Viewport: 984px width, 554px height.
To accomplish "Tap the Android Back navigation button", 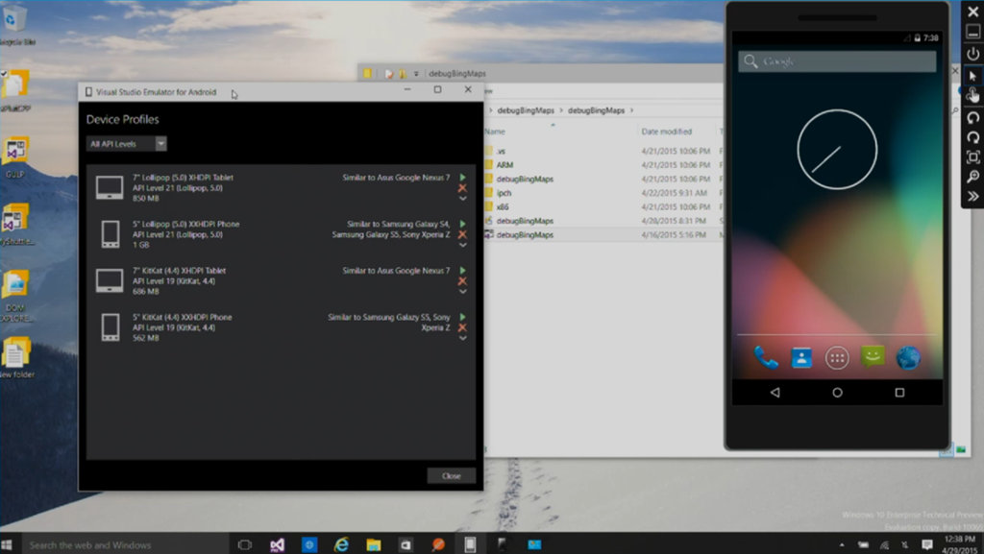I will (x=775, y=393).
